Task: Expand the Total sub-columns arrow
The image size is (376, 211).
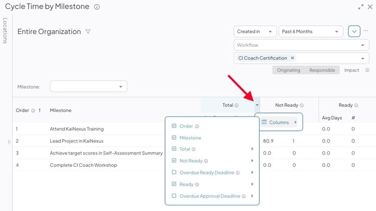Action: pos(252,149)
